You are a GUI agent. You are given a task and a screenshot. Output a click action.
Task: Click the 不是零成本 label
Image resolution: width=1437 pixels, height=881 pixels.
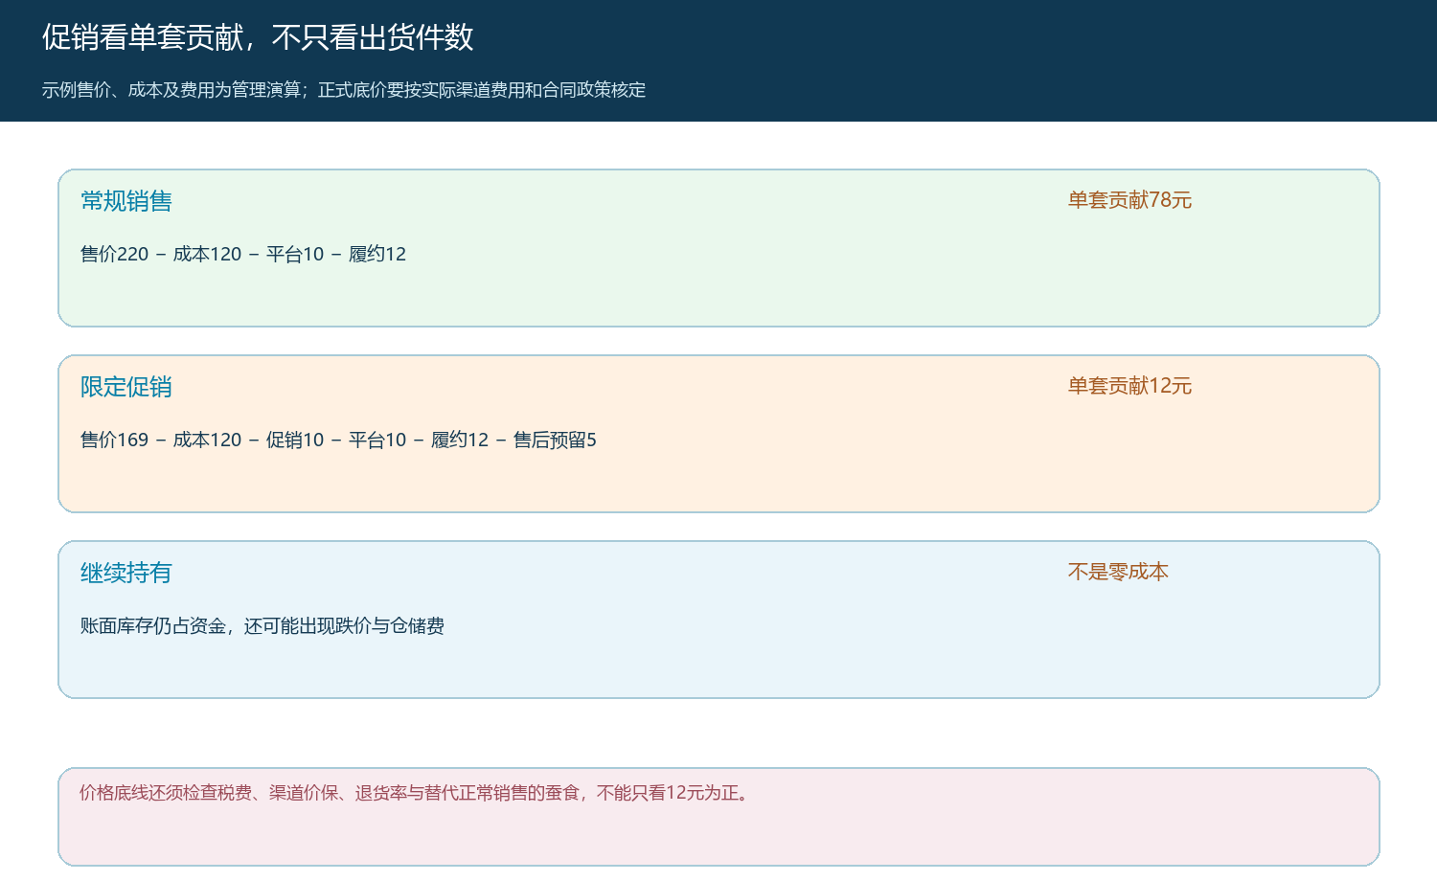pyautogui.click(x=1118, y=572)
